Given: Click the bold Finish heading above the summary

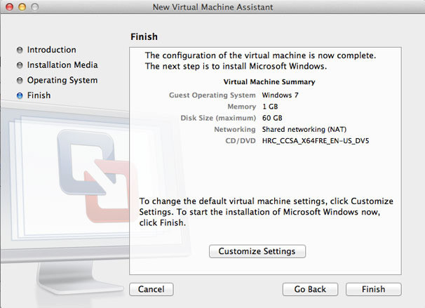Looking at the screenshot, I should [x=144, y=36].
